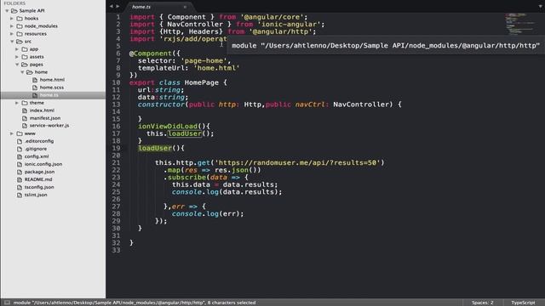Expand the www folder arrow
545x306 pixels.
(12, 133)
